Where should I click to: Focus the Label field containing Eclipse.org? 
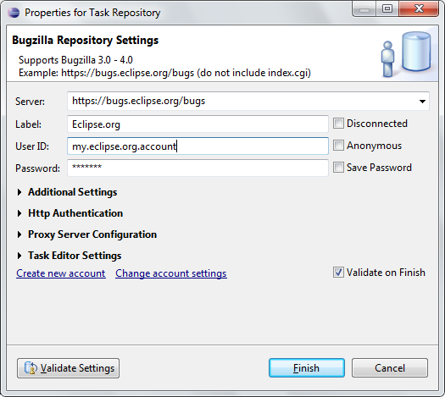[197, 124]
